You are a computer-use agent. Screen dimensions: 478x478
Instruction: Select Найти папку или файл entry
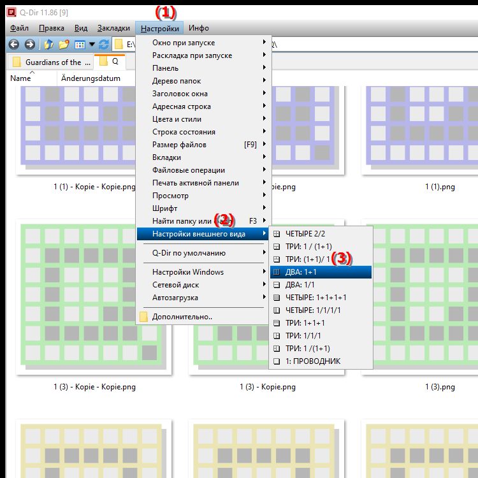[203, 221]
